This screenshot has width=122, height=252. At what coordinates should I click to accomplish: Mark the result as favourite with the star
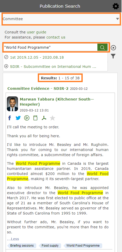53,118
